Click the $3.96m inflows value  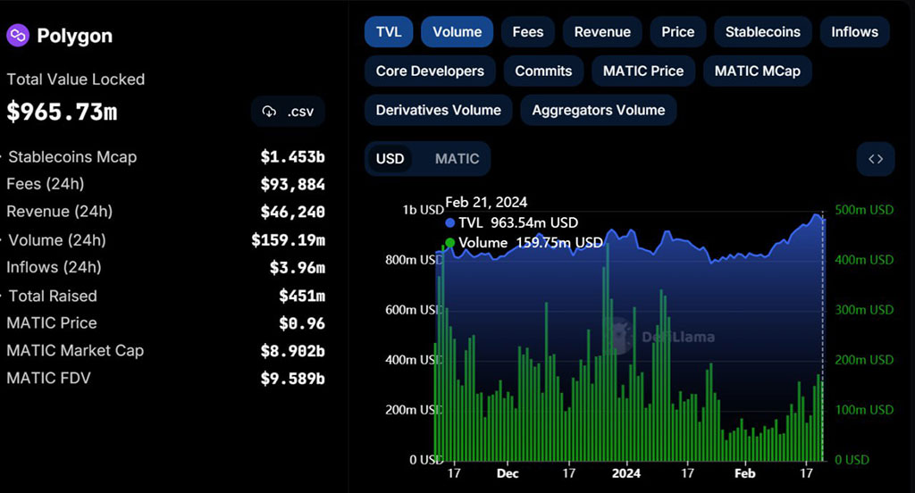click(x=298, y=268)
